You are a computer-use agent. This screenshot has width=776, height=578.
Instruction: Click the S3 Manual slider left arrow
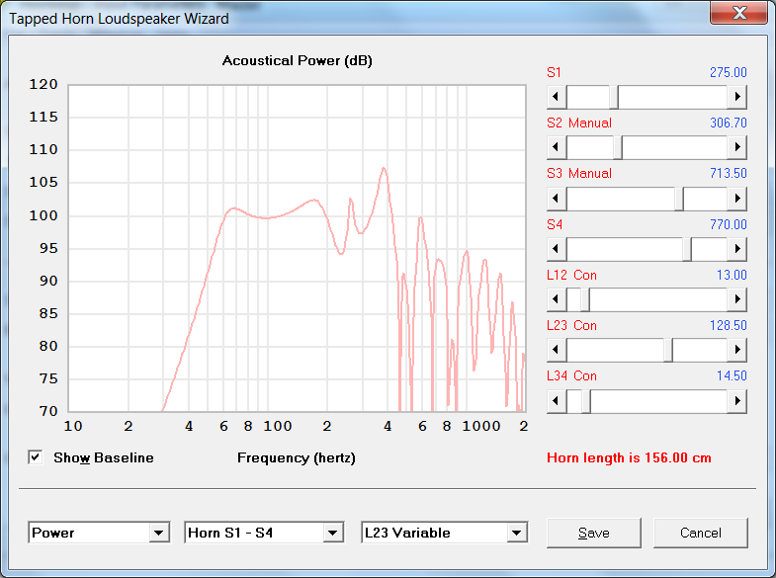tap(557, 199)
